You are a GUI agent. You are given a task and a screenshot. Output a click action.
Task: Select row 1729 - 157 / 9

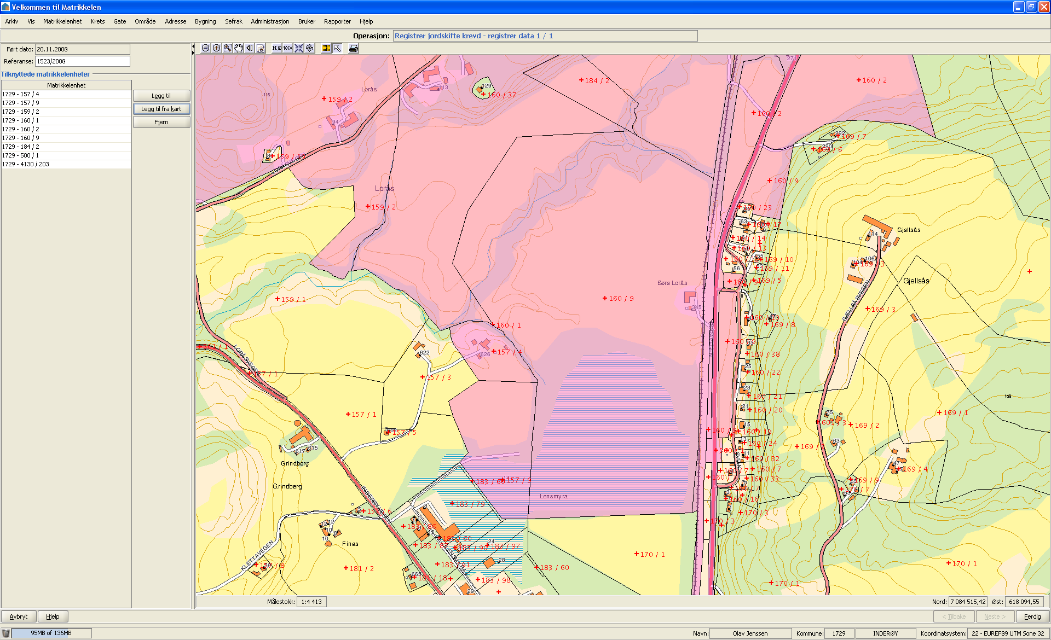66,103
